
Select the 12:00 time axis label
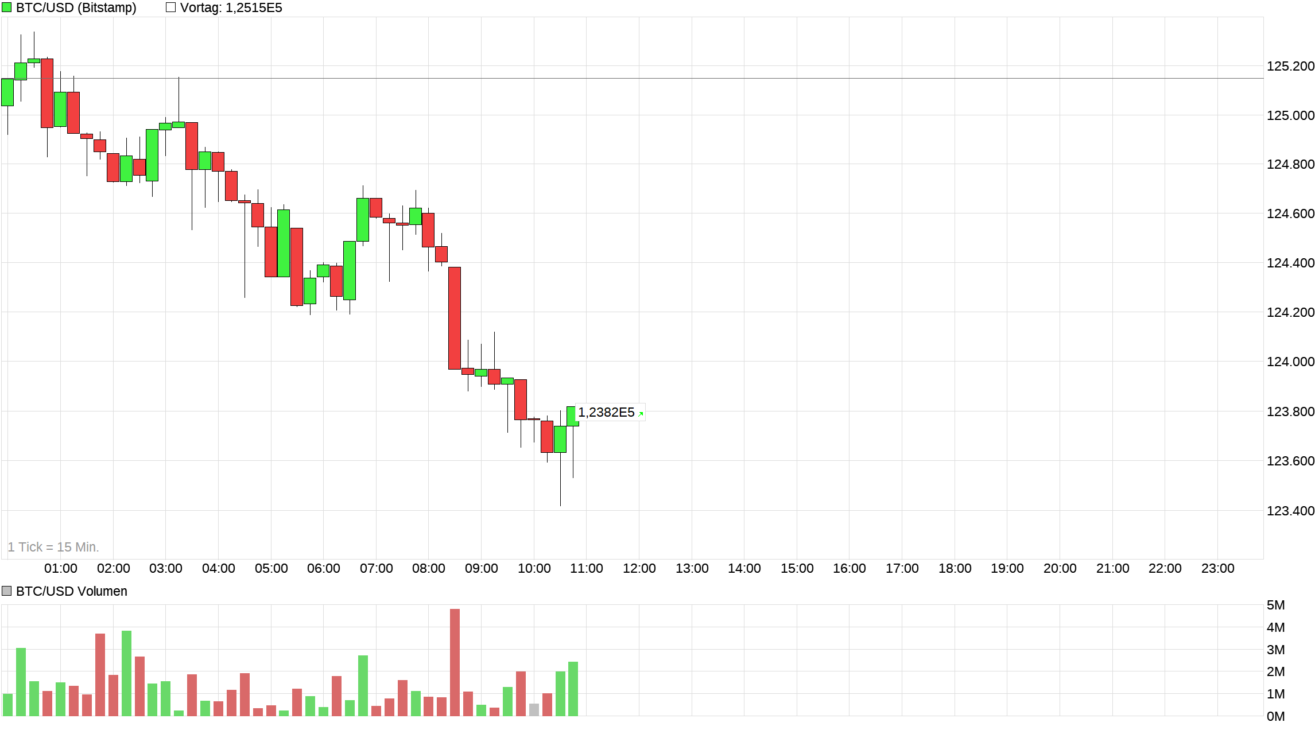(x=639, y=568)
